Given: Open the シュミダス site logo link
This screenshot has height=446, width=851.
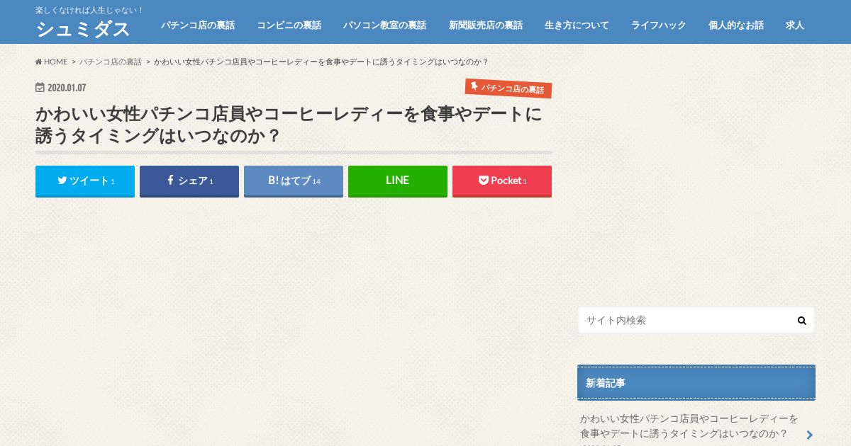Looking at the screenshot, I should coord(83,29).
